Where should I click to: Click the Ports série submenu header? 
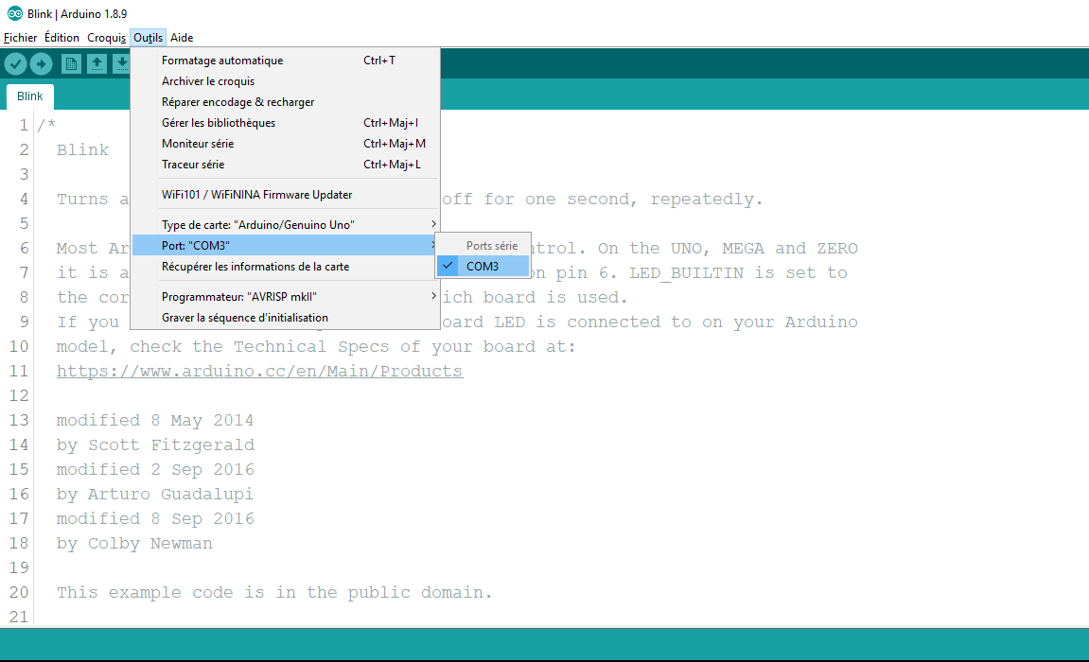pos(492,245)
